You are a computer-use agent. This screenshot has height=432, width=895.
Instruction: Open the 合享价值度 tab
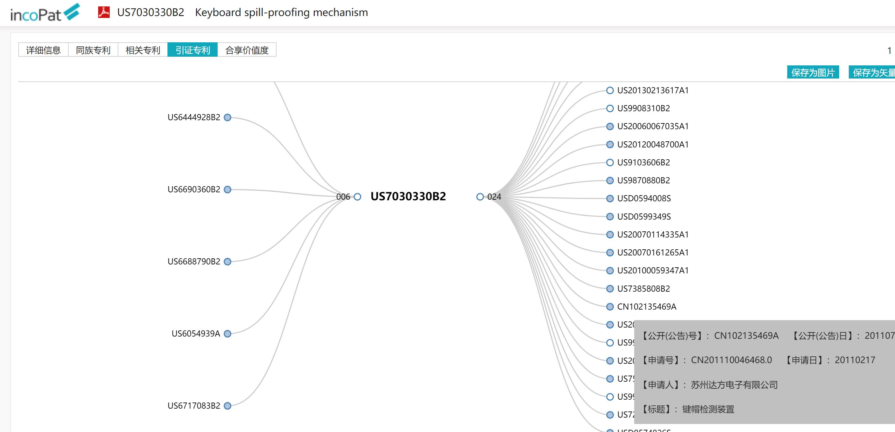click(x=247, y=50)
